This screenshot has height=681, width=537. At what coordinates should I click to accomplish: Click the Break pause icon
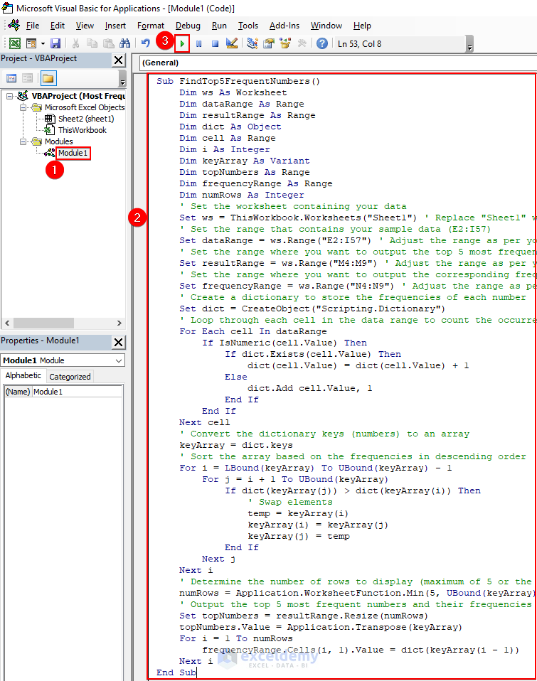(199, 44)
